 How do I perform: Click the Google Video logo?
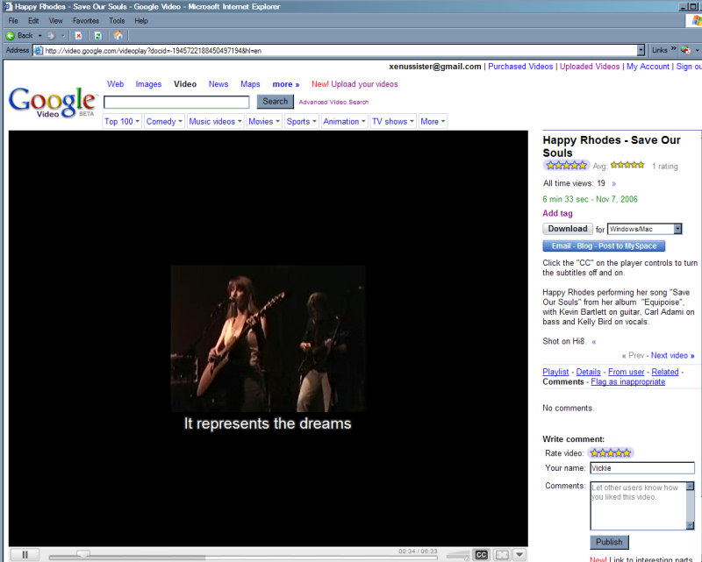coord(52,103)
